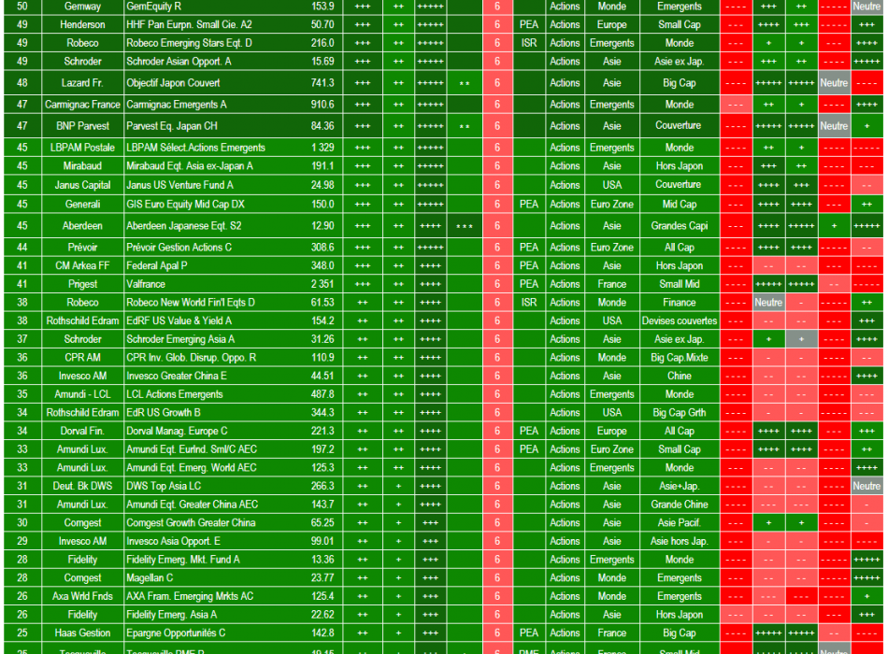Select the Aberdeen manager cell

pyautogui.click(x=82, y=225)
